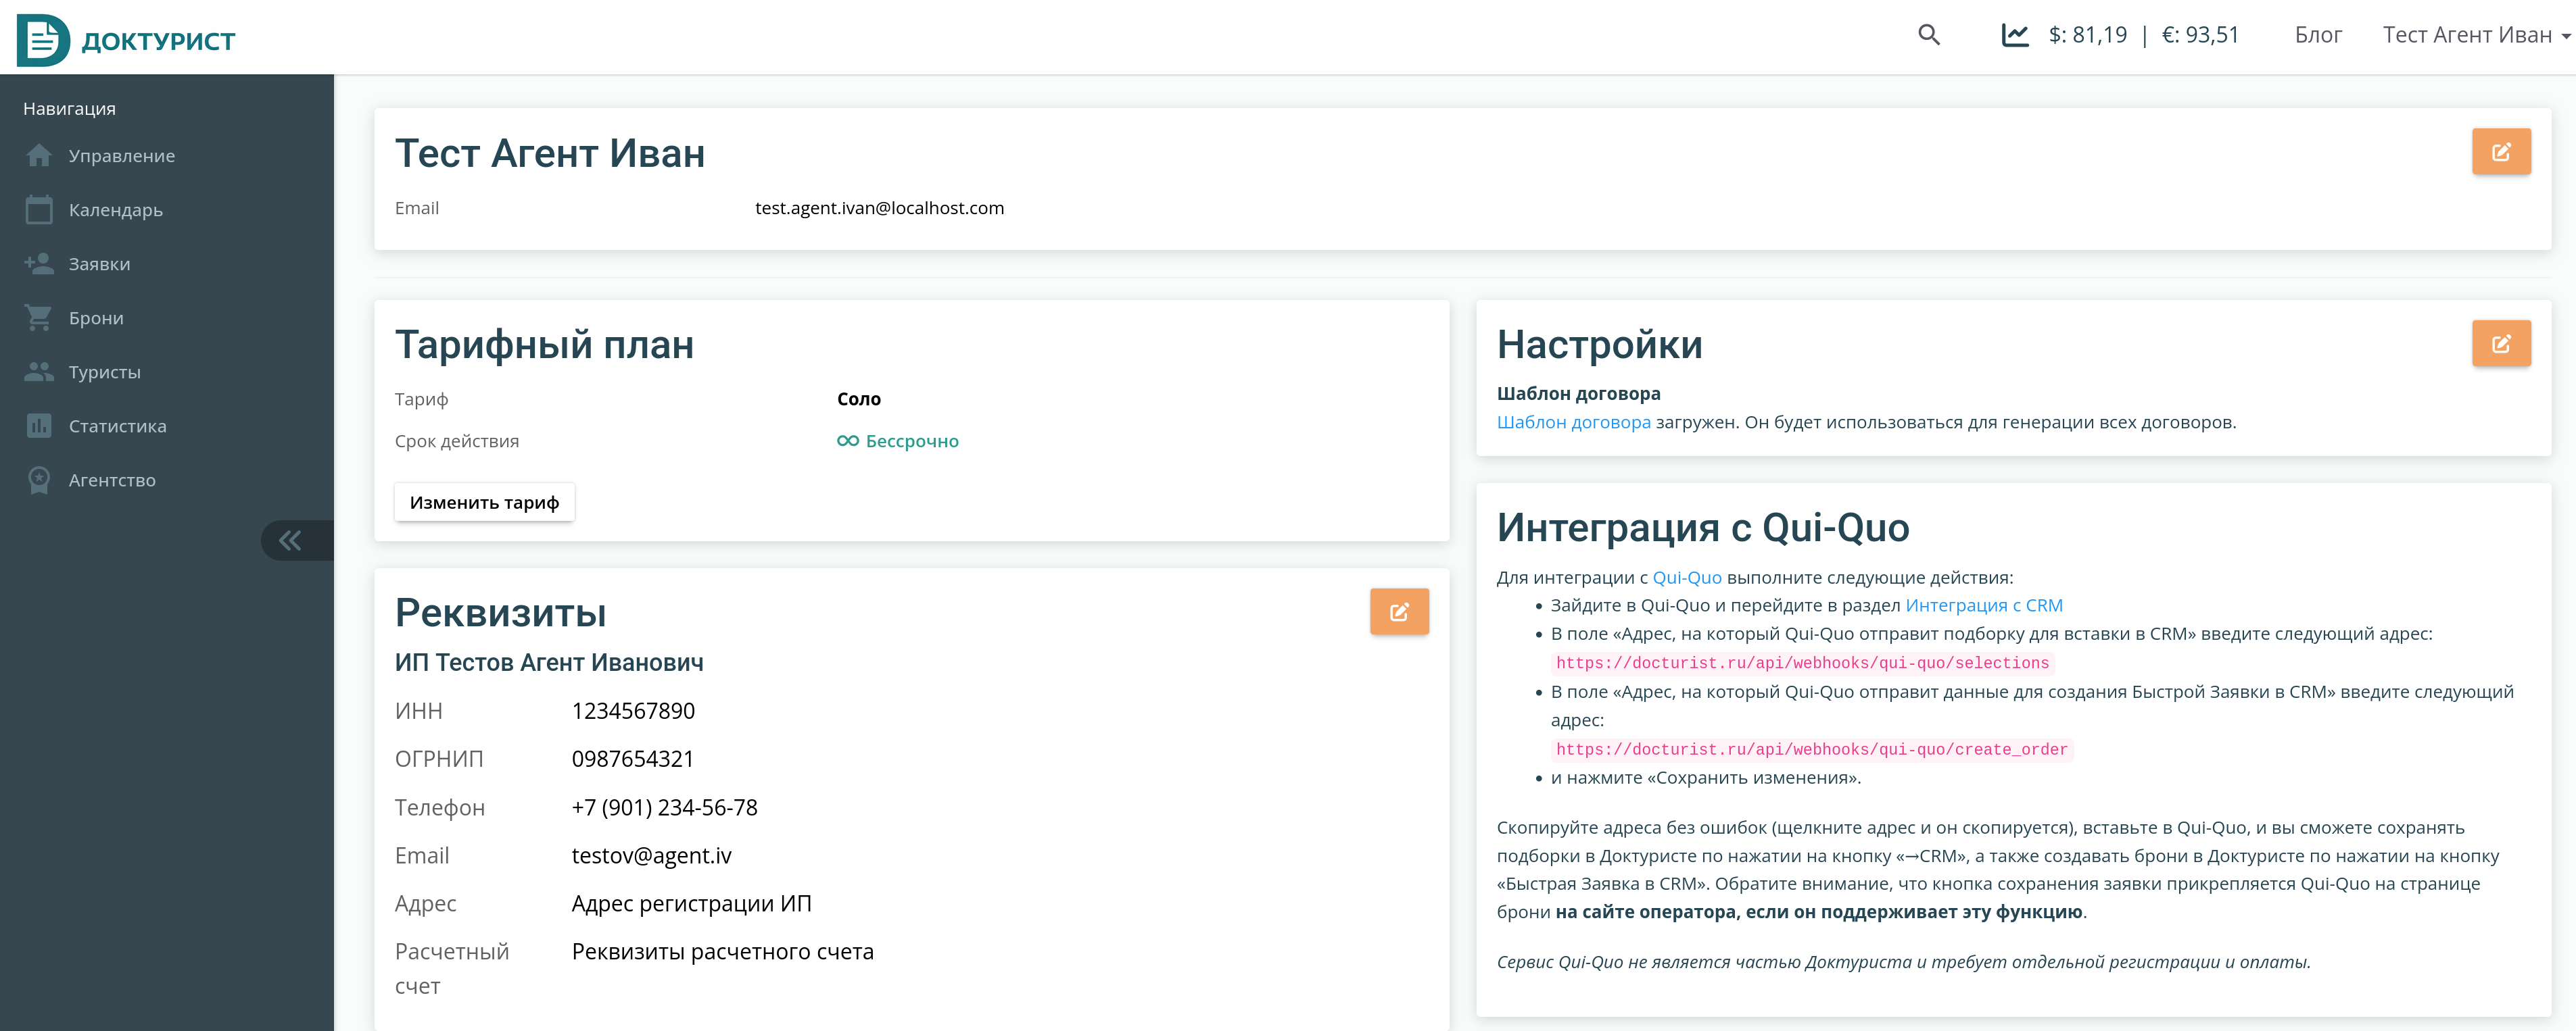This screenshot has height=1031, width=2576.
Task: Edit Тест Агент Иван profile card
Action: click(x=2500, y=152)
